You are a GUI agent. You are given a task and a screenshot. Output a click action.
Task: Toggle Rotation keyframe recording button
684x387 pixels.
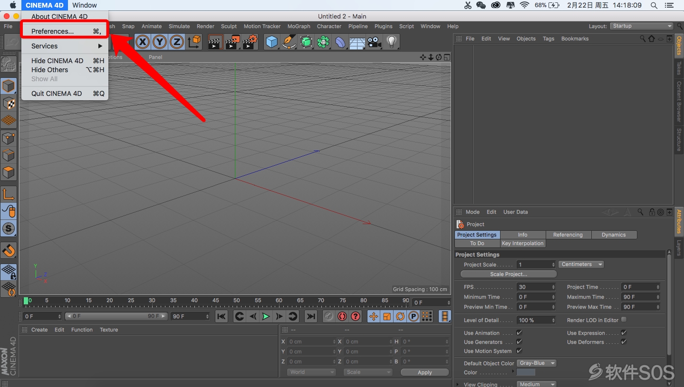tap(400, 316)
